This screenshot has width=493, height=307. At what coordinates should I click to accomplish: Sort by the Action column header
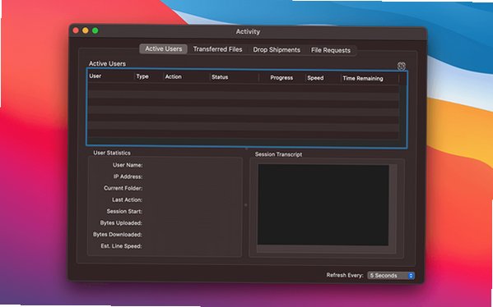[x=187, y=77]
